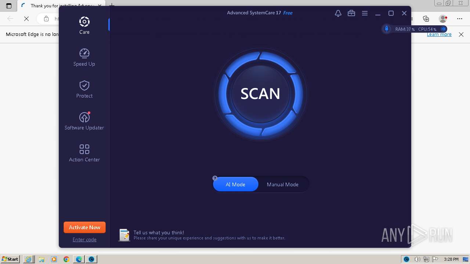Viewport: 470px width, 264px height.
Task: Launch Chrome from taskbar
Action: 66,259
